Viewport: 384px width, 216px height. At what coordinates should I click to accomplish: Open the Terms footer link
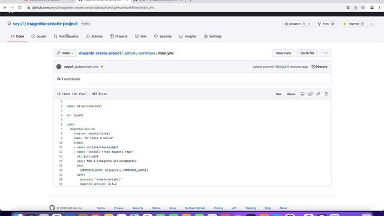click(101, 208)
